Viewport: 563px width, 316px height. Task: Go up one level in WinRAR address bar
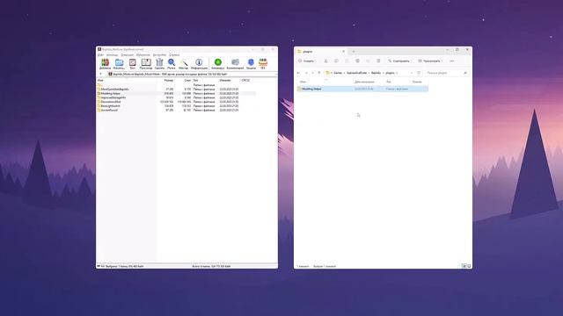tap(100, 74)
